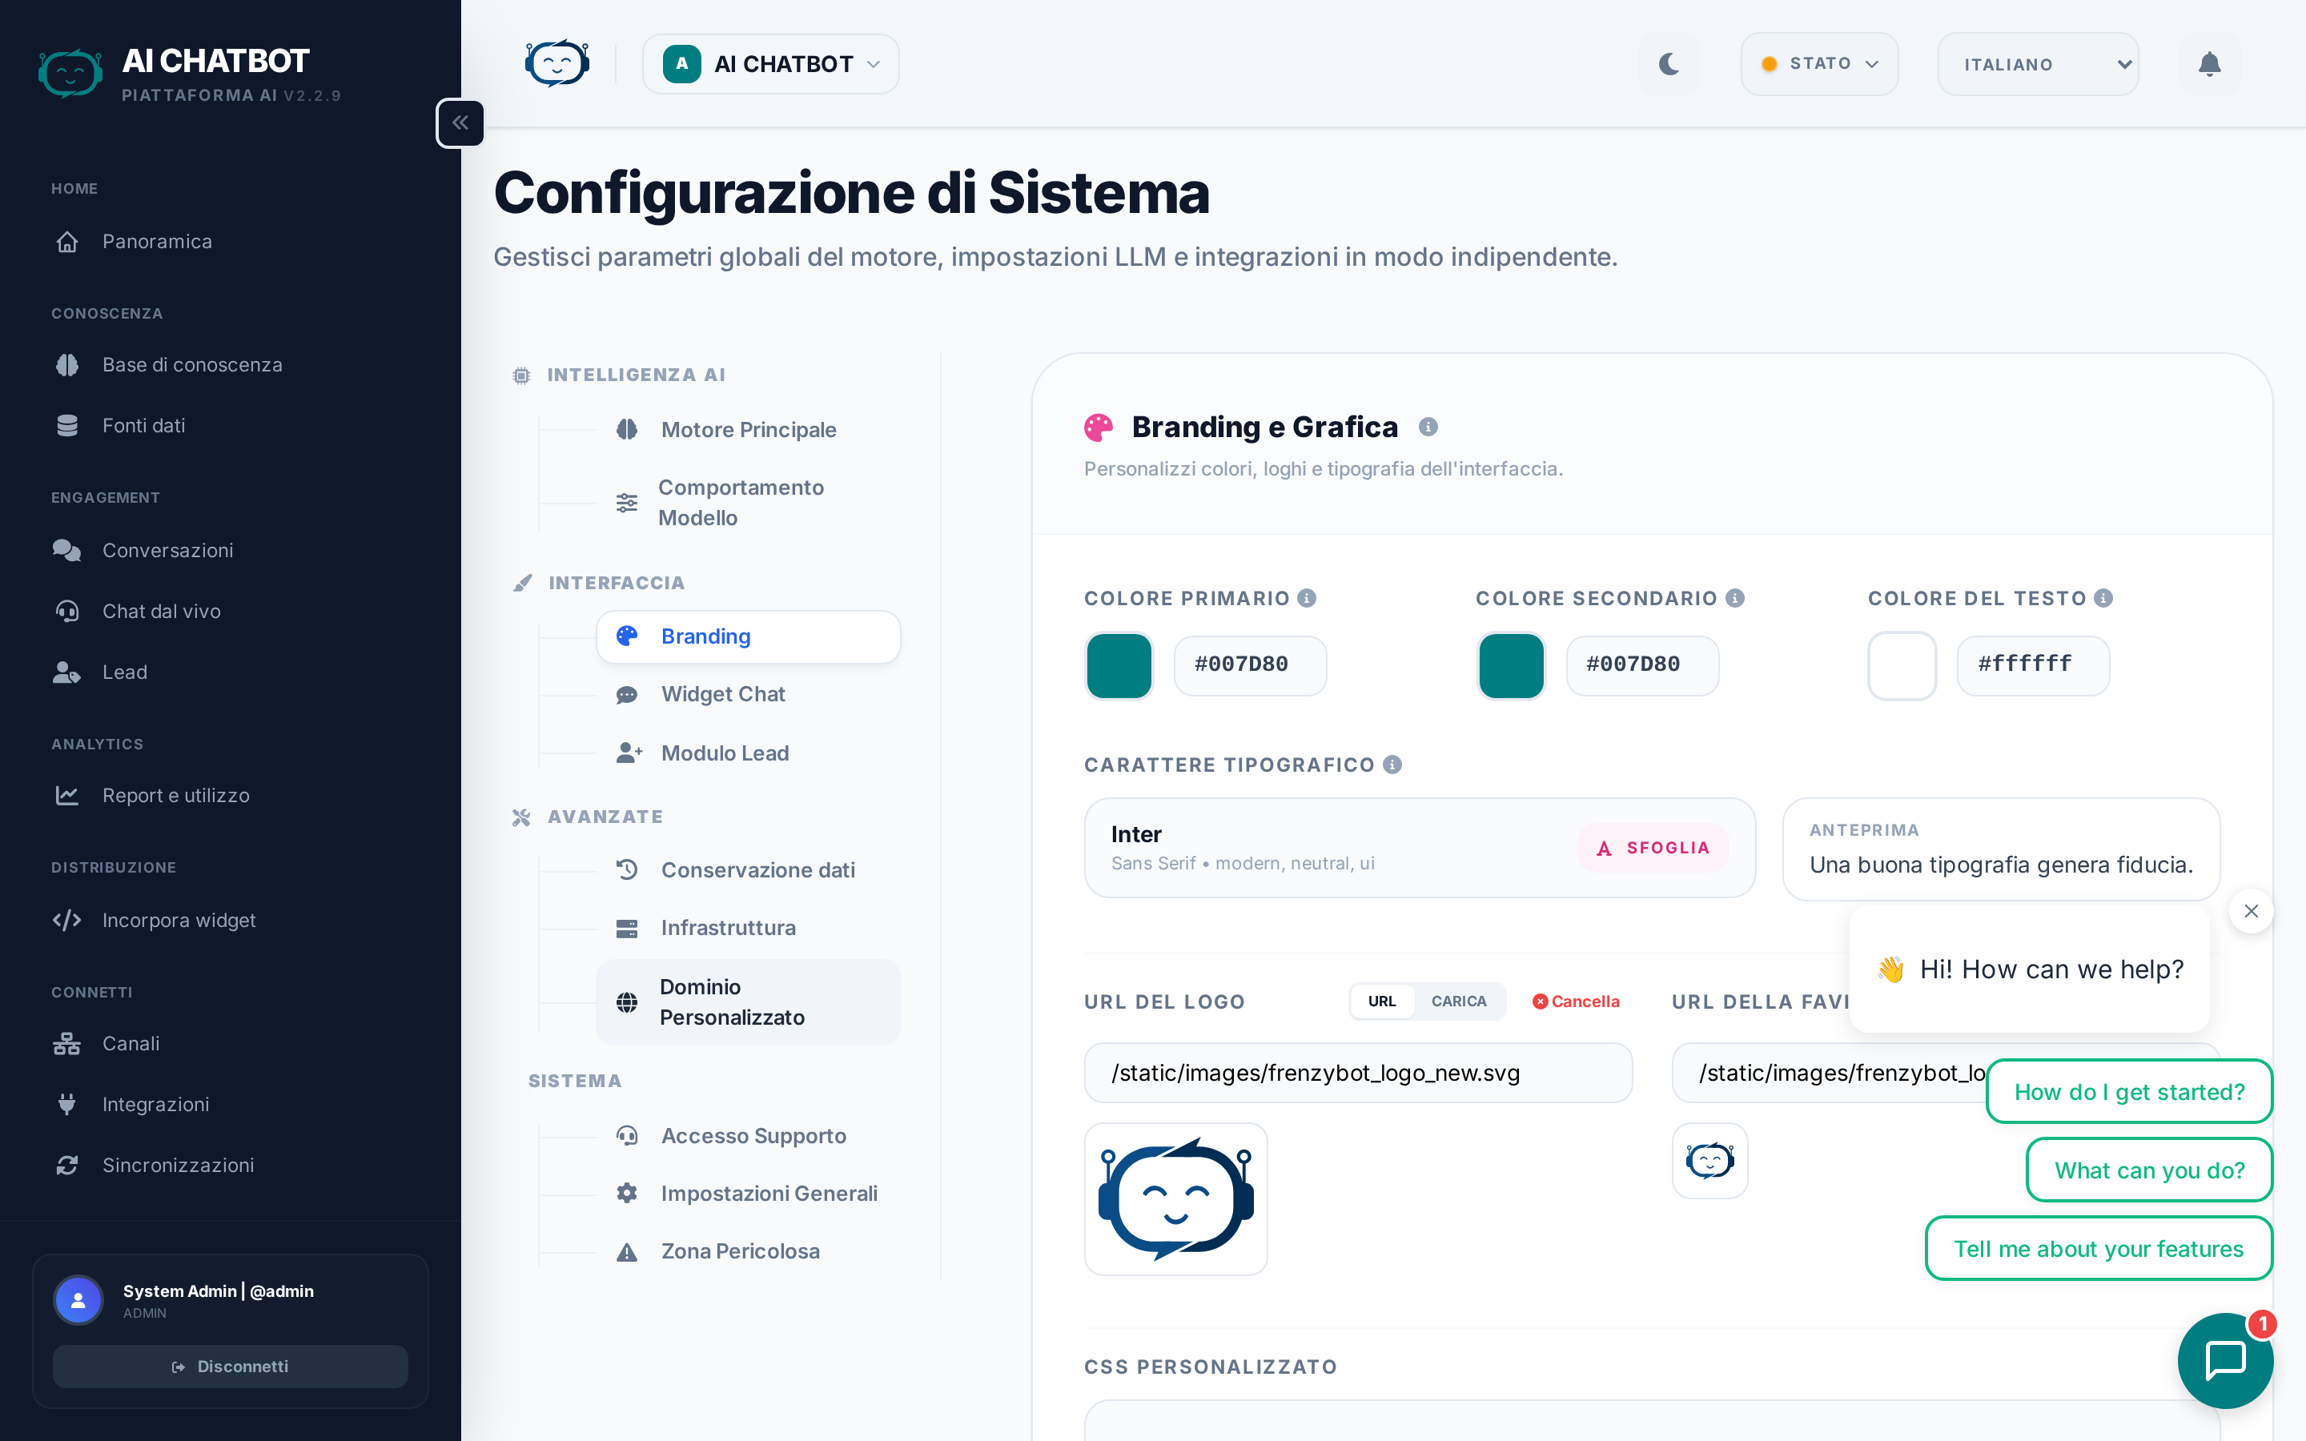The image size is (2306, 1441).
Task: Collapse the sidebar with double-chevron button
Action: [x=460, y=123]
